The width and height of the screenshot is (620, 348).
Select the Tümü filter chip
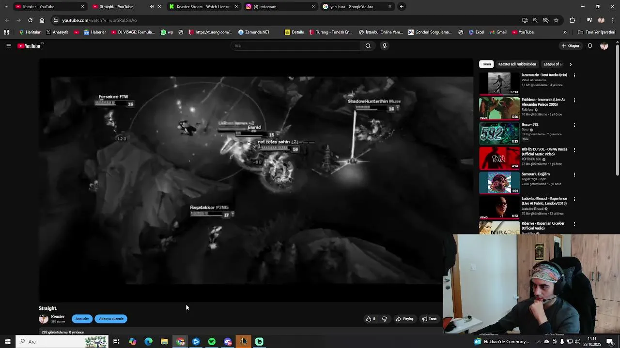coord(486,64)
